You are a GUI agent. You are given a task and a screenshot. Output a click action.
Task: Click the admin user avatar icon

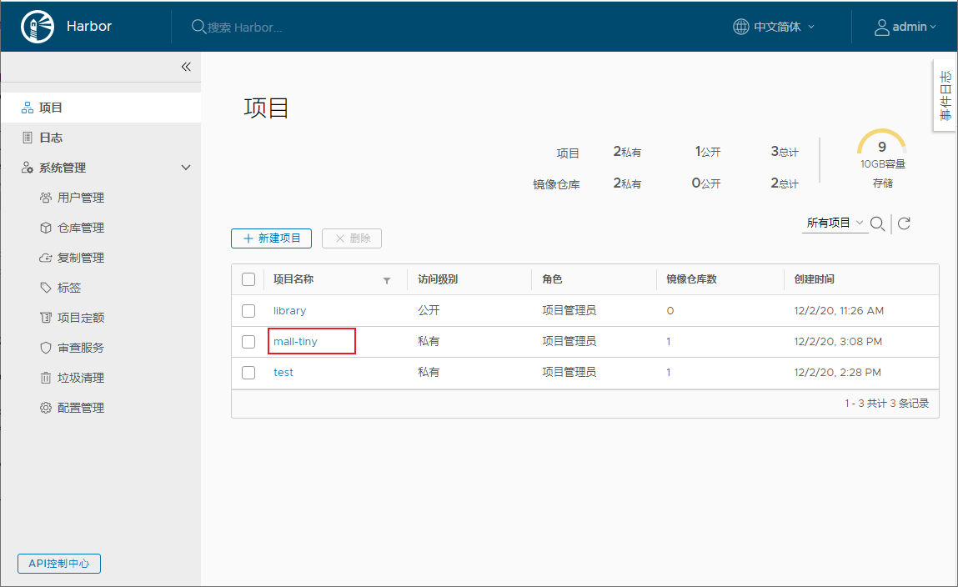(881, 27)
